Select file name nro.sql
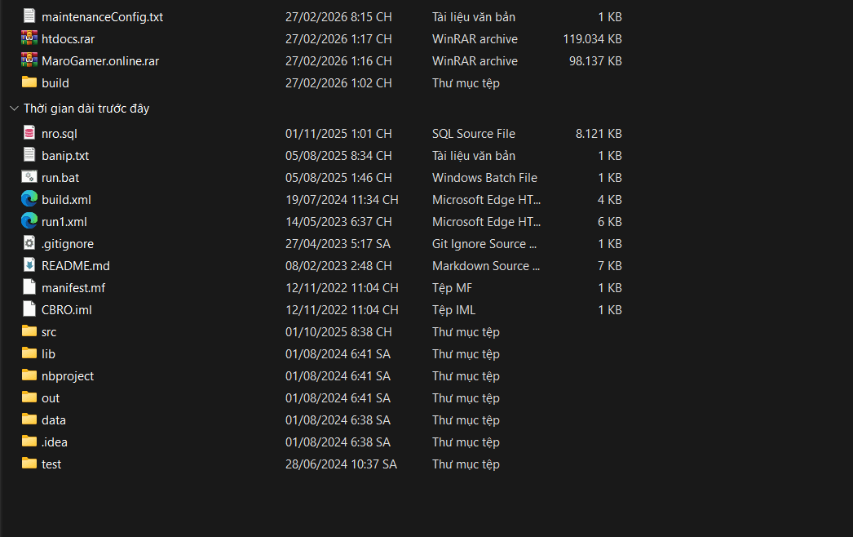The width and height of the screenshot is (853, 537). [60, 134]
